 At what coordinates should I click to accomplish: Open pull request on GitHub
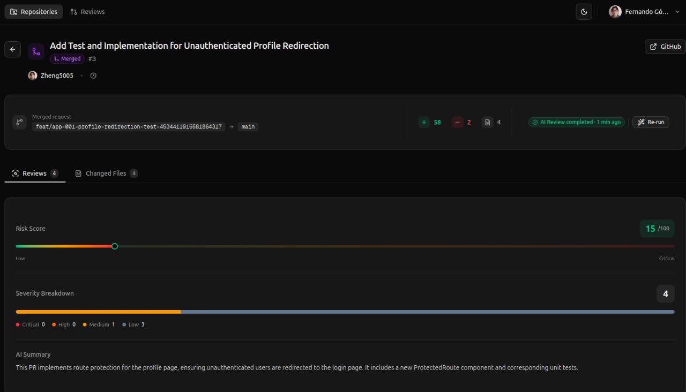click(666, 47)
